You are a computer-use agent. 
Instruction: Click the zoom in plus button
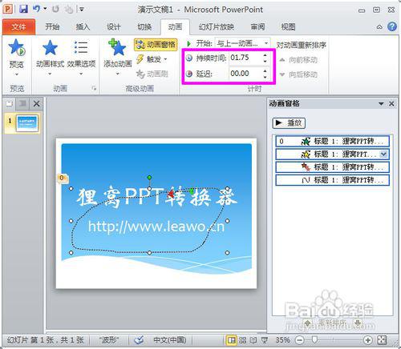[368, 340]
